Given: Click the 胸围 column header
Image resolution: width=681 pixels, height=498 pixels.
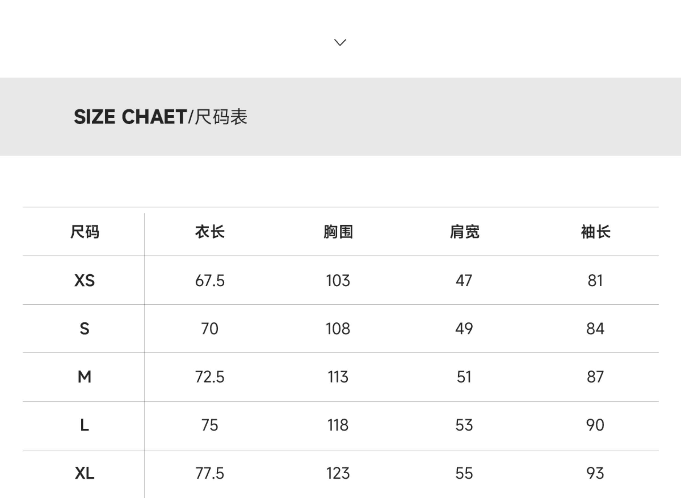Looking at the screenshot, I should click(x=338, y=232).
